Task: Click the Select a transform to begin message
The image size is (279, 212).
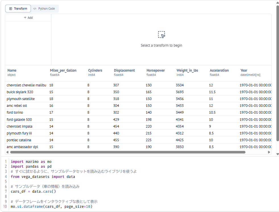Action: click(161, 45)
